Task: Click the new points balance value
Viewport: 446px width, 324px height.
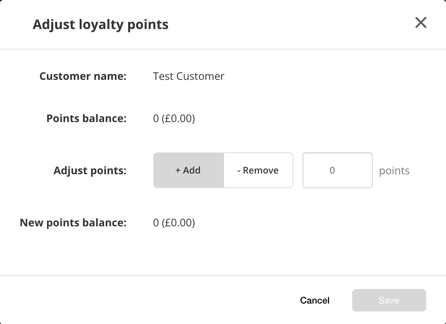Action: 174,223
